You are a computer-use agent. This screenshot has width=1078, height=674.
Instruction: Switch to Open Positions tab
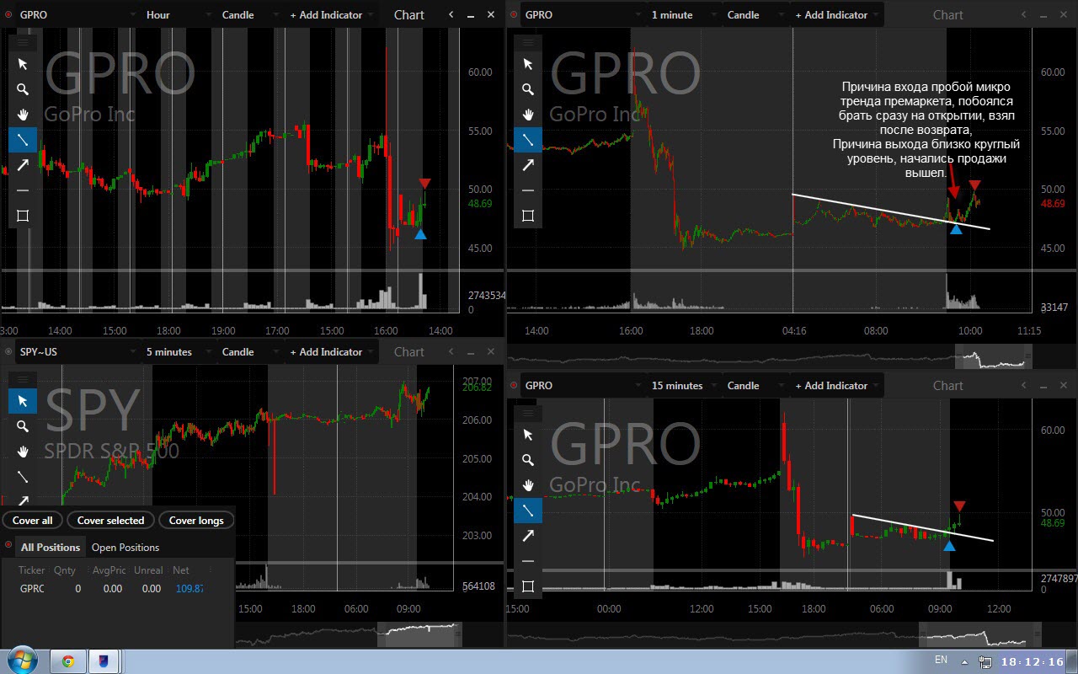click(x=125, y=548)
